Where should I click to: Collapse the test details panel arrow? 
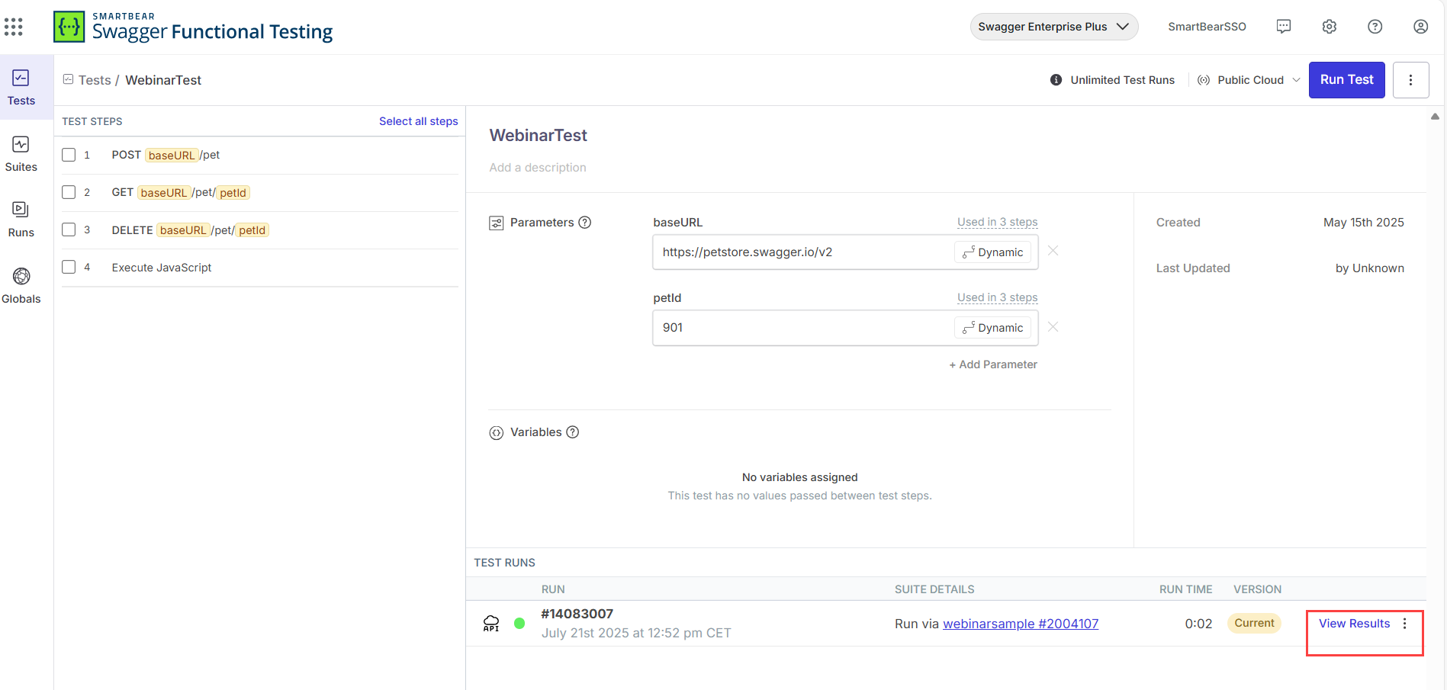click(1435, 116)
